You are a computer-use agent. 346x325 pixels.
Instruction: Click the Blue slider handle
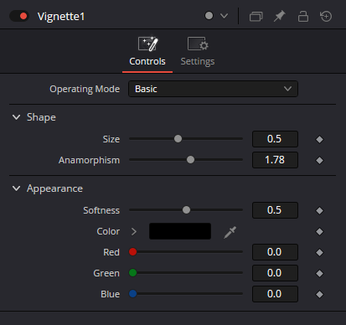132,294
